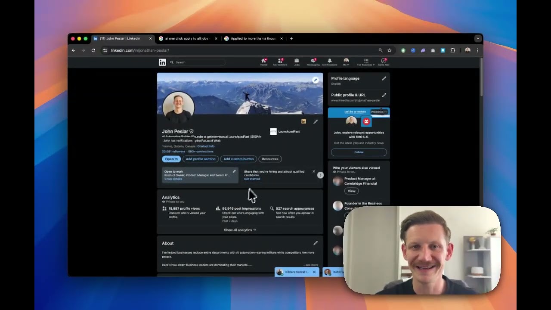Click the page vertical scrollbar

point(481,77)
